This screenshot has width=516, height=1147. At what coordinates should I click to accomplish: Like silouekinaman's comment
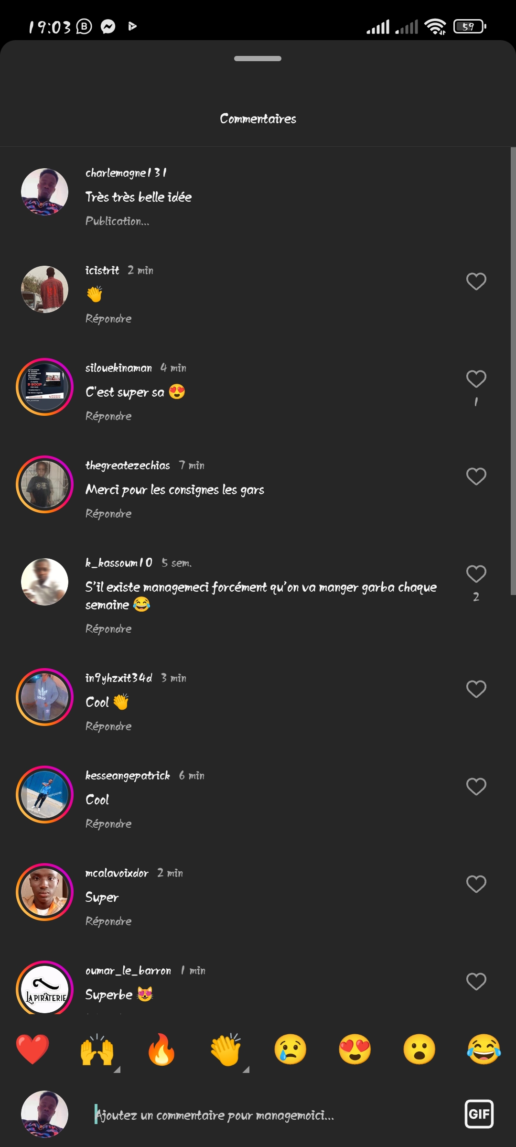point(476,379)
